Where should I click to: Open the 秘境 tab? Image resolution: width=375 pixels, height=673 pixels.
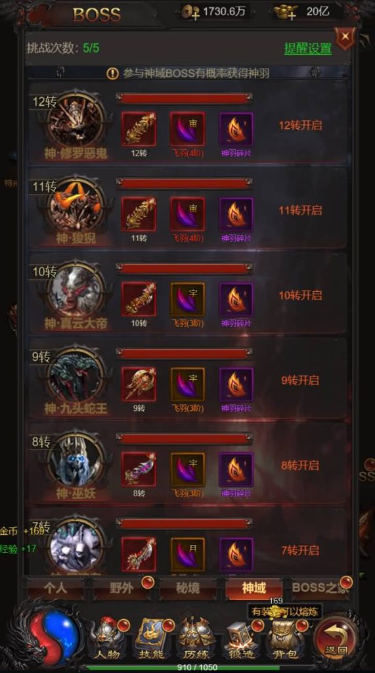coord(188,588)
